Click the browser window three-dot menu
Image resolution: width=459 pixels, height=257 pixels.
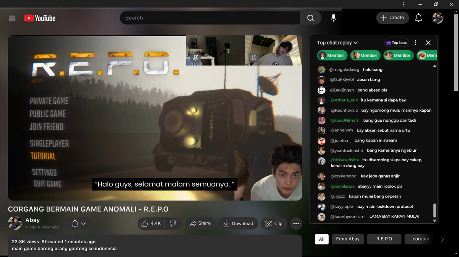[404, 4]
